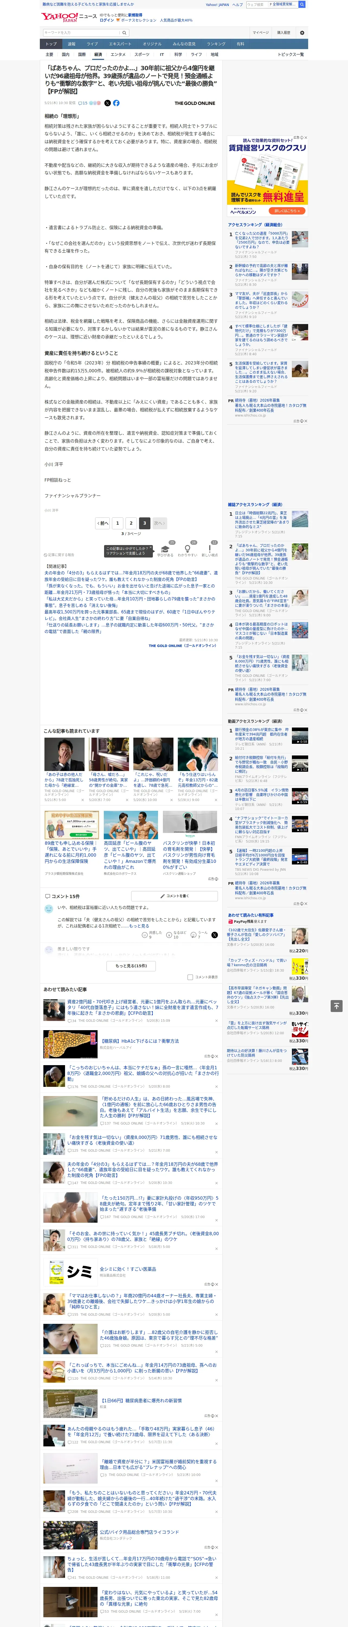Open the 有料 tab
Image resolution: width=348 pixels, height=1627 pixels.
pos(240,44)
